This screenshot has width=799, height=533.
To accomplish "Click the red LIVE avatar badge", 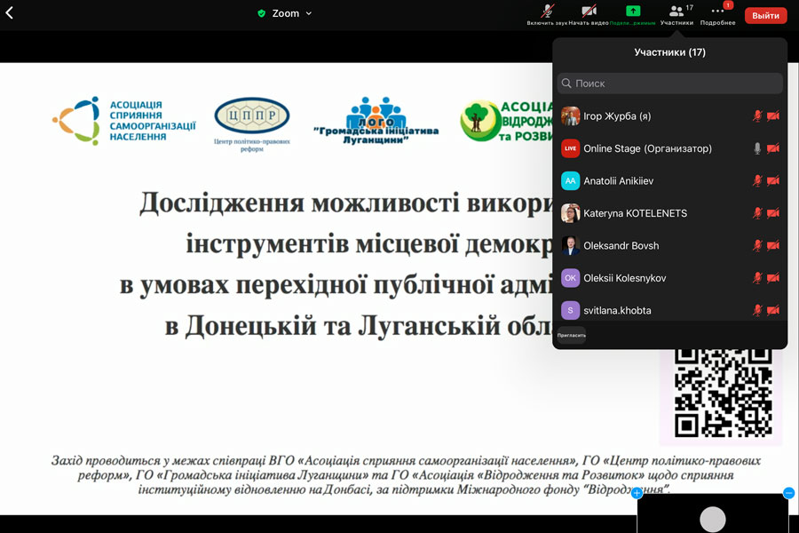I will coord(570,148).
